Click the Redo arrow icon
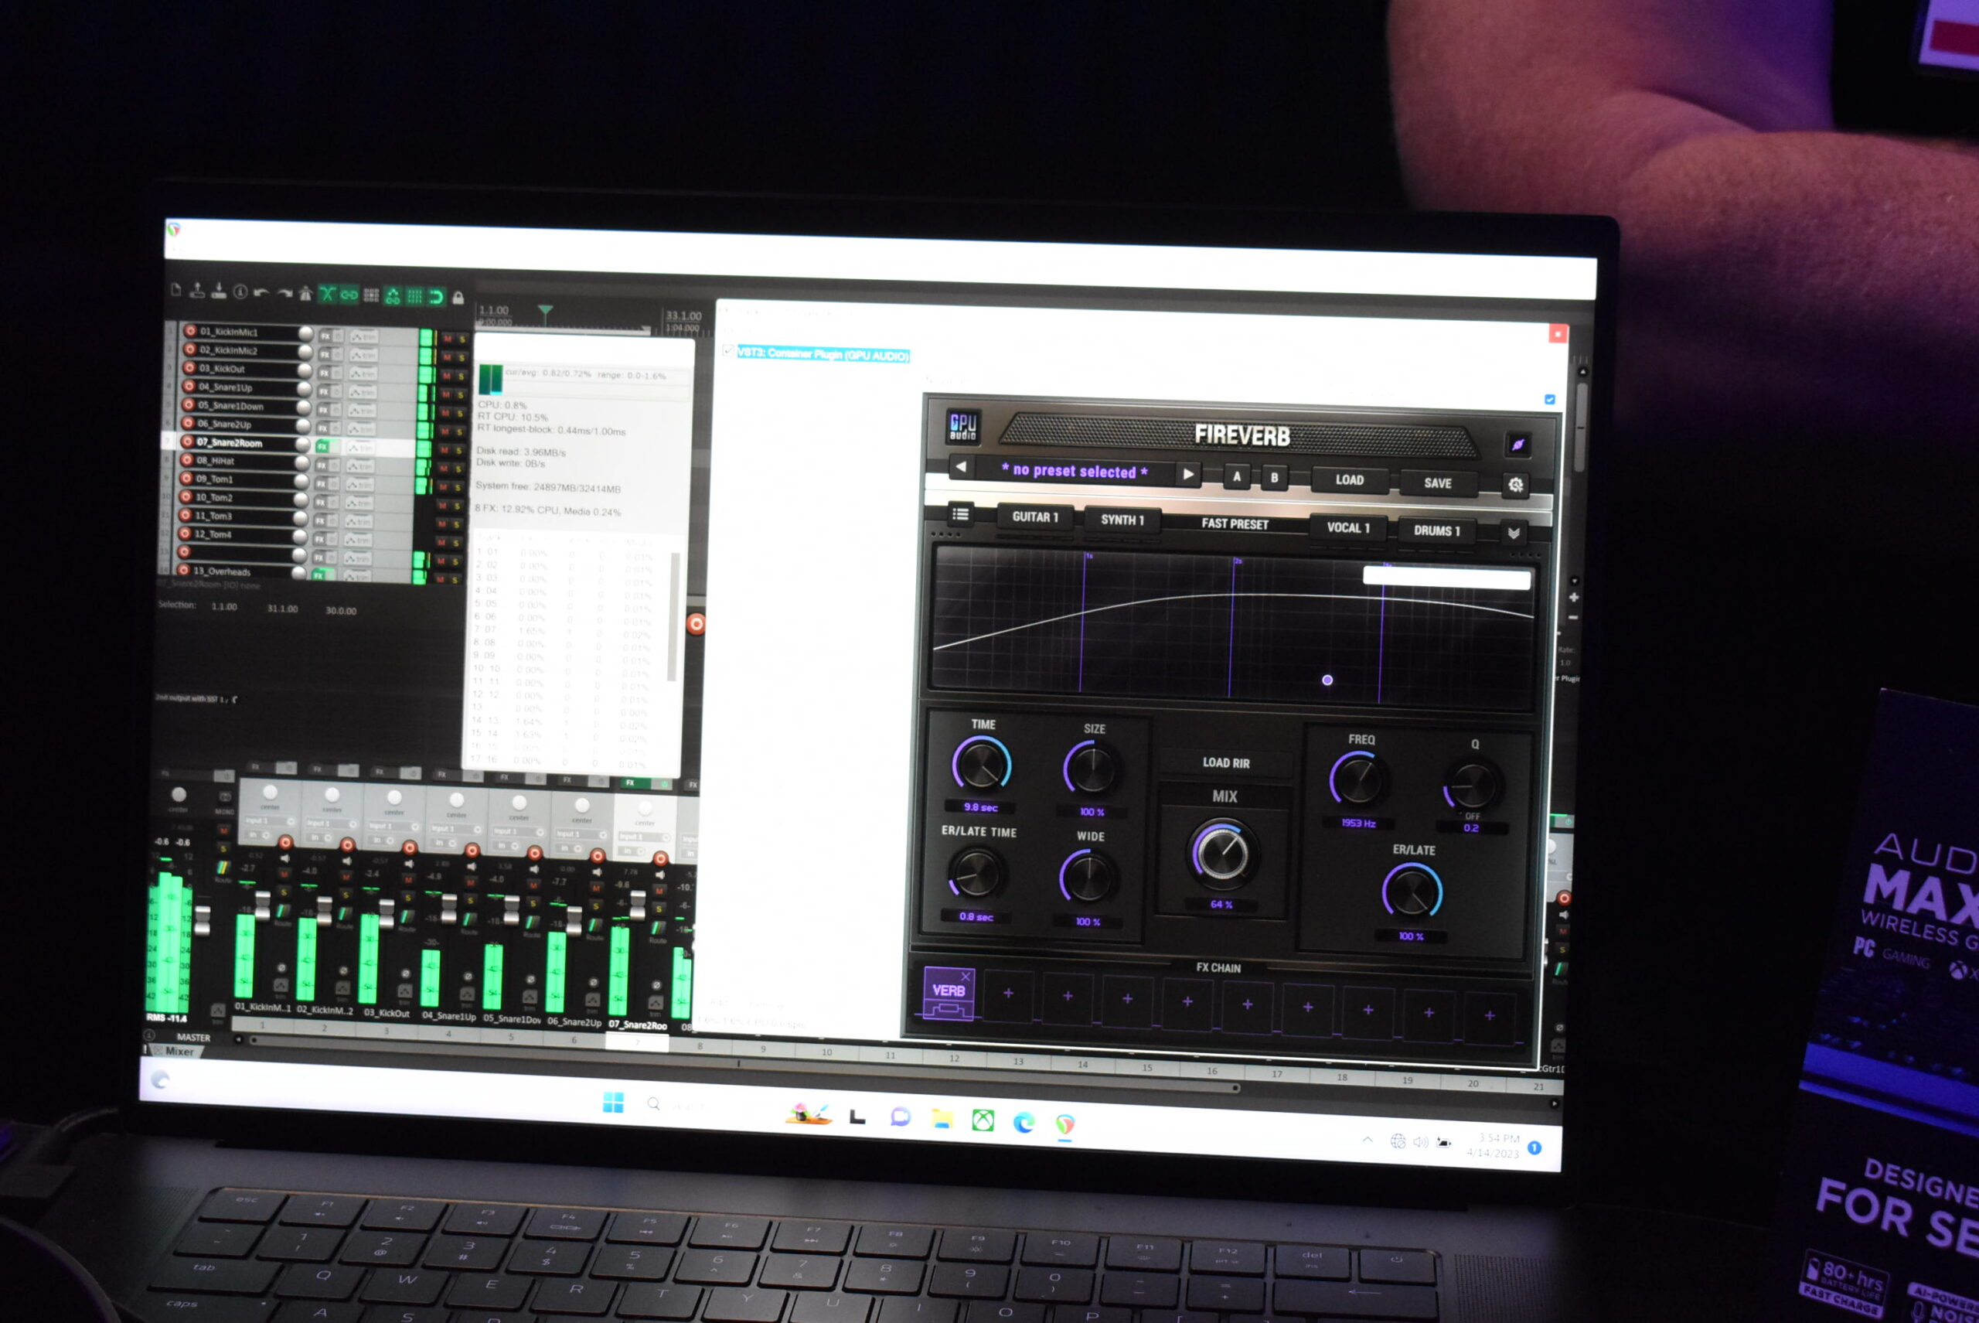Viewport: 1979px width, 1323px height. [x=284, y=293]
